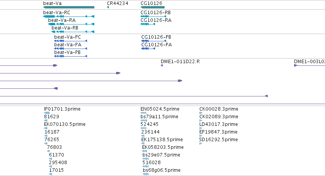Click the EN05024.5prime EST glyph
Image resolution: width=325 pixels, height=176 pixels.
(x=144, y=113)
